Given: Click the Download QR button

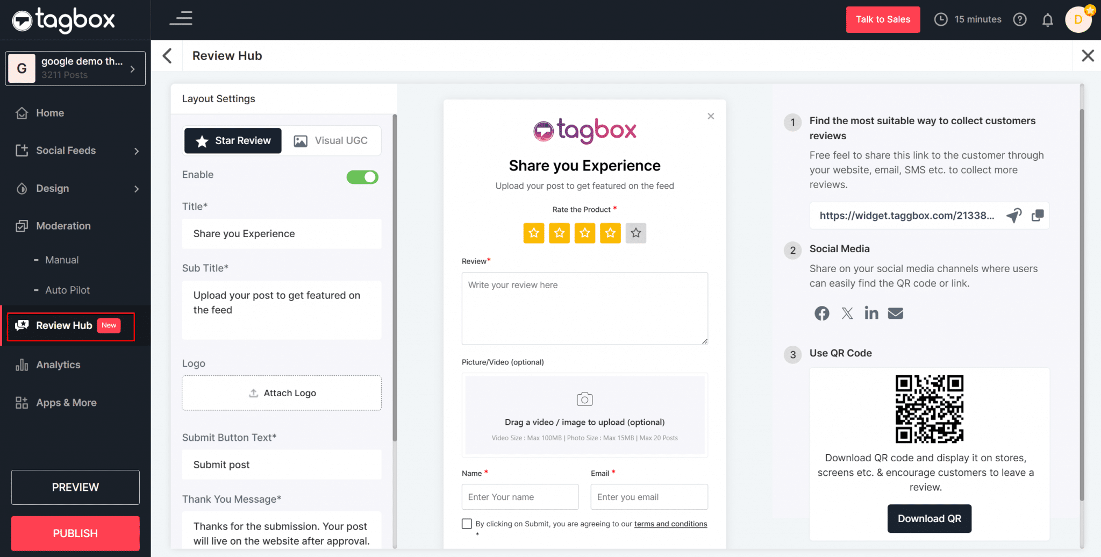Looking at the screenshot, I should (929, 518).
